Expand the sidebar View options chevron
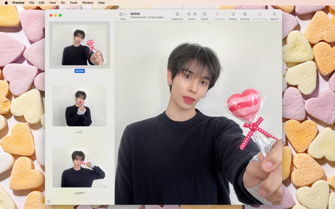Viewport: 335px width, 209px height. pyautogui.click(x=126, y=14)
